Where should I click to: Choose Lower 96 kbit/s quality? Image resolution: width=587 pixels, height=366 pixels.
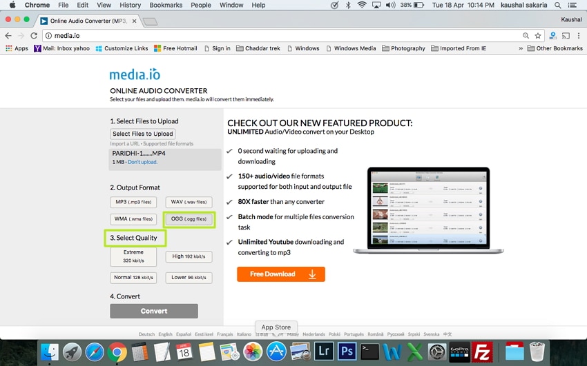point(189,278)
